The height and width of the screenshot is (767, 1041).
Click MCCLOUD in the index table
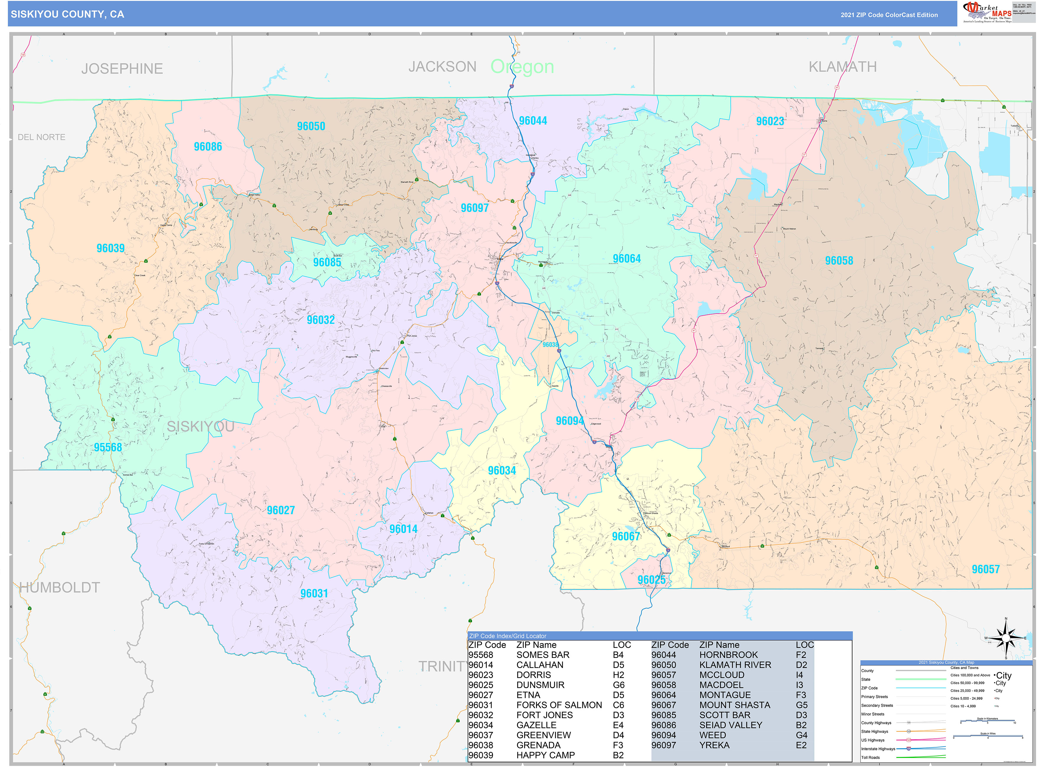click(x=722, y=675)
